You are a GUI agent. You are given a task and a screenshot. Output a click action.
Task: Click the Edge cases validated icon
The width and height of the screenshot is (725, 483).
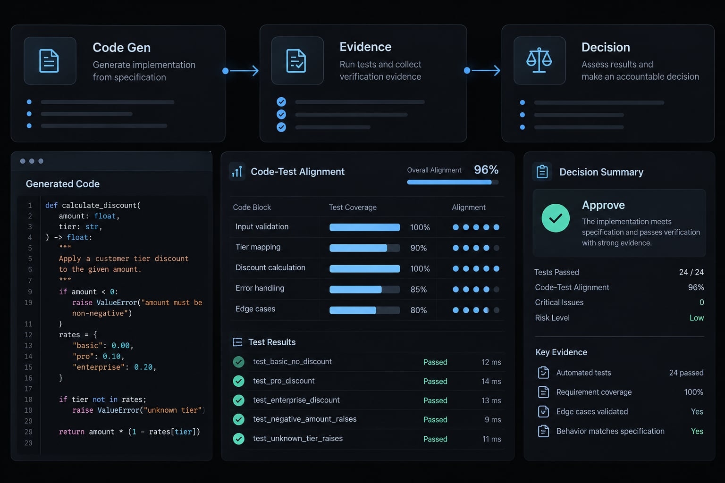(x=543, y=411)
